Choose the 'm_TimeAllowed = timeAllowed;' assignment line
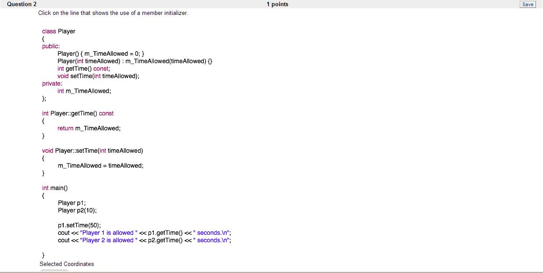The height and width of the screenshot is (273, 543). point(101,165)
